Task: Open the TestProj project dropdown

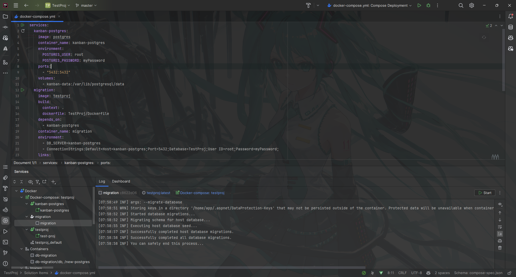Action: coord(58,5)
